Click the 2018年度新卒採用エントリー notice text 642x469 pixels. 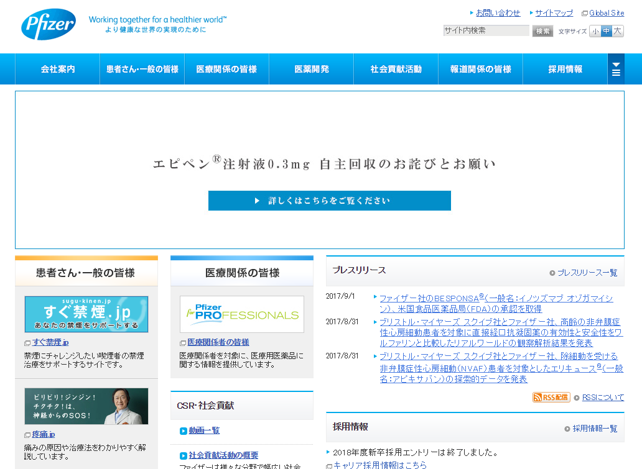415,452
